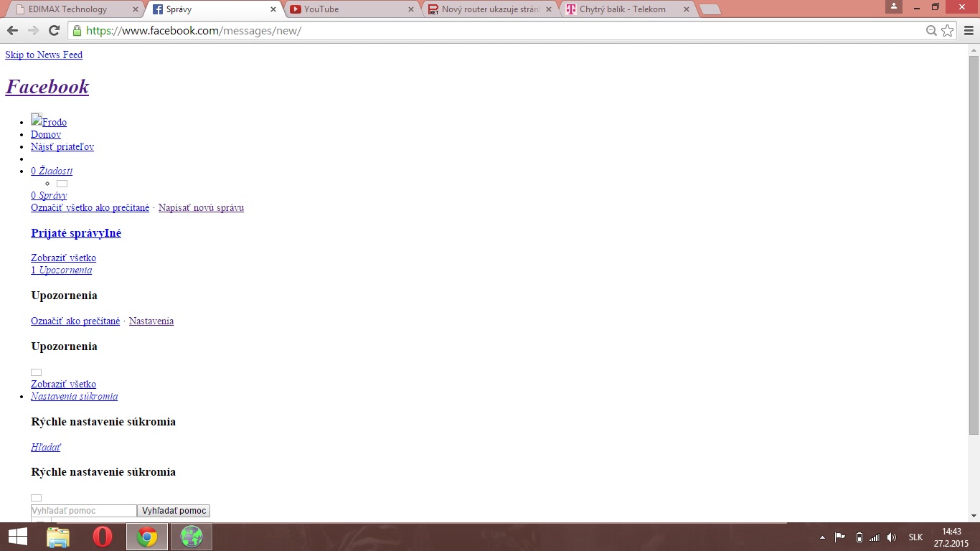Viewport: 980px width, 551px height.
Task: Click the volume speaker icon in tray
Action: (x=891, y=537)
